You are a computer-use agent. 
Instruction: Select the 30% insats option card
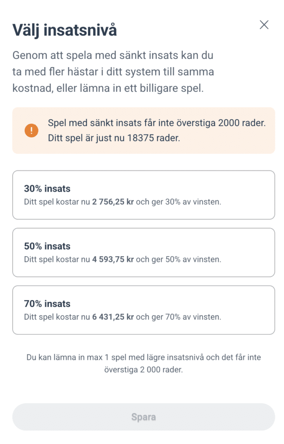143,195
